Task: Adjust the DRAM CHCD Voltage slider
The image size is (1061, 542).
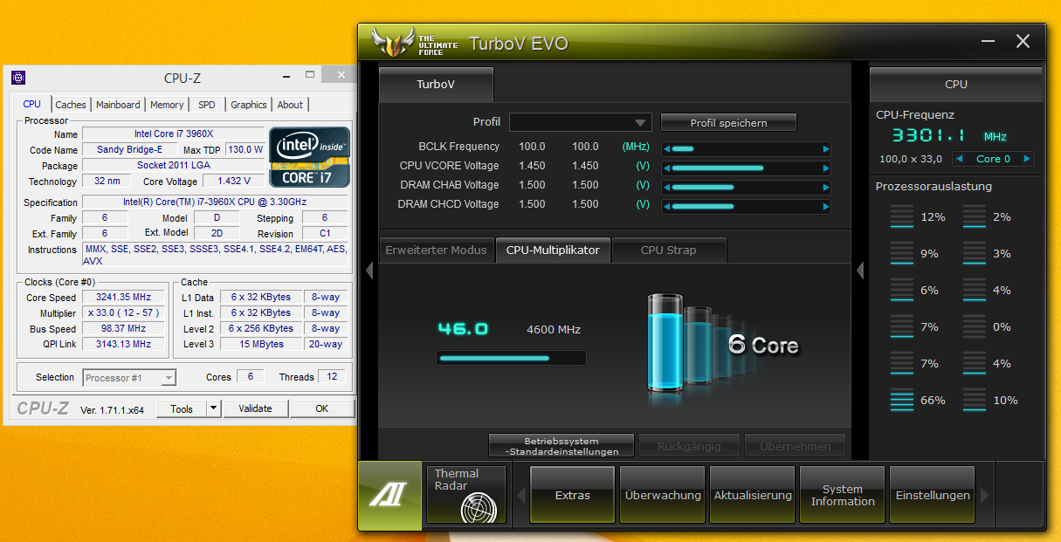Action: tap(747, 207)
